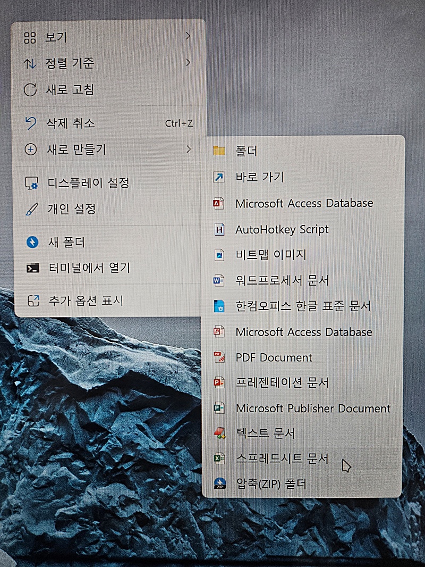Click the PowerPoint icon for 프레젠테이션 문서
This screenshot has width=425, height=567.
tap(219, 382)
